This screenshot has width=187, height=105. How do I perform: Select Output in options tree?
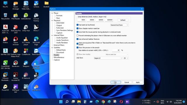pyautogui.click(x=59, y=25)
